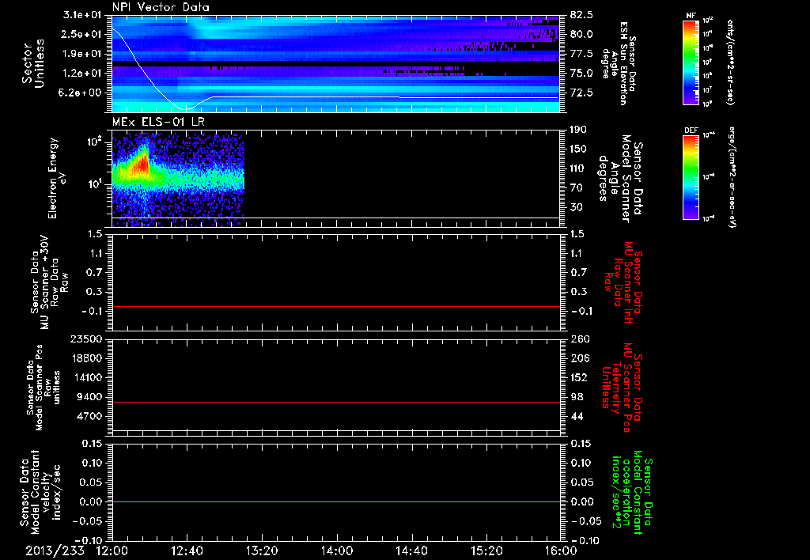The width and height of the screenshot is (810, 560).
Task: Click the "3.1e+01" sector tick label
Action: point(84,14)
